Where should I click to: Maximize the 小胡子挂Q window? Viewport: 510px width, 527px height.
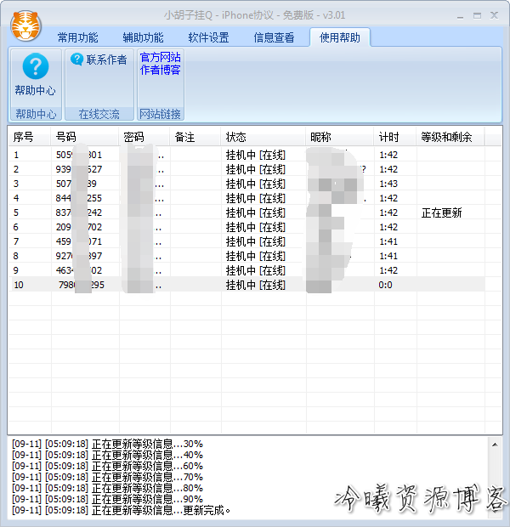coord(477,15)
